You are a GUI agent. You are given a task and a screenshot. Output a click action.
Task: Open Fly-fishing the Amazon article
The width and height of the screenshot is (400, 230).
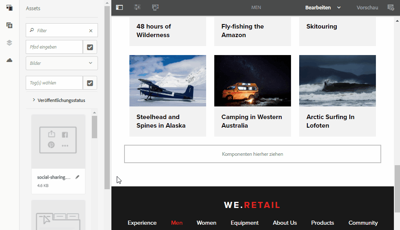coord(242,31)
